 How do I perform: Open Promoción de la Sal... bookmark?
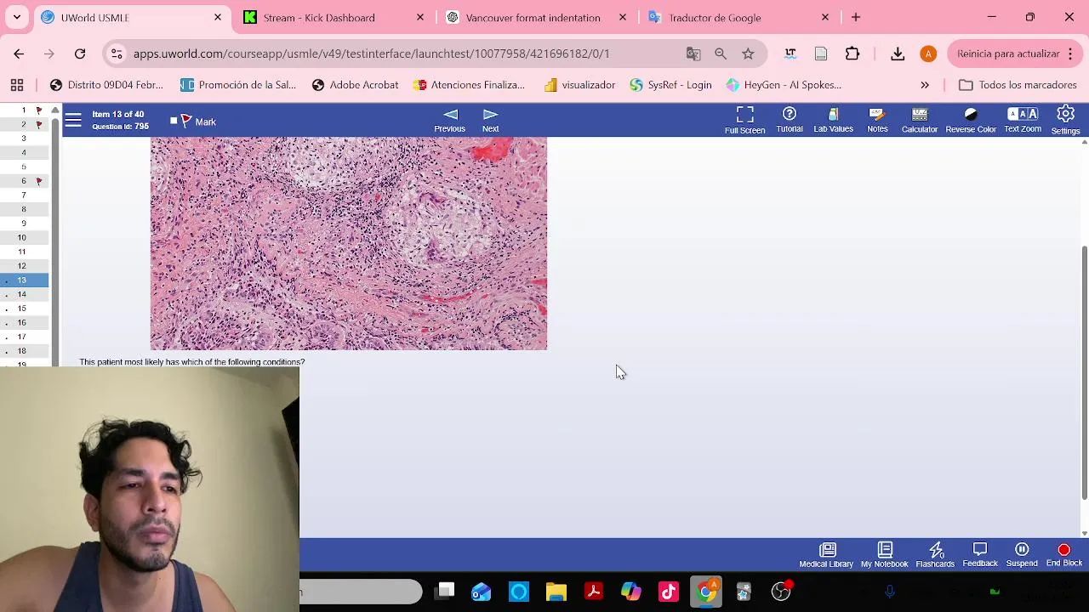(238, 85)
